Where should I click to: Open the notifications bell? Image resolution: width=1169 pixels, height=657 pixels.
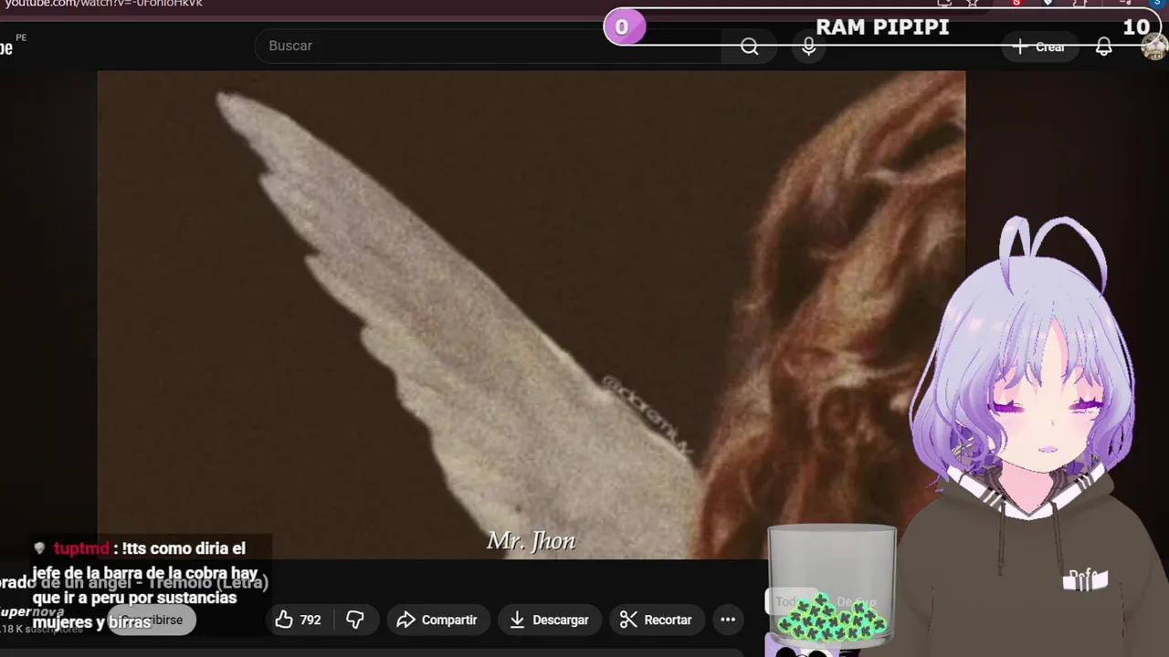(1103, 47)
